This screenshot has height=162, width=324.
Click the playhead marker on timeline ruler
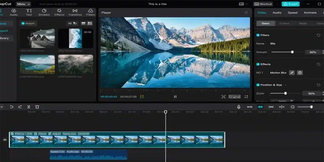pos(166,112)
